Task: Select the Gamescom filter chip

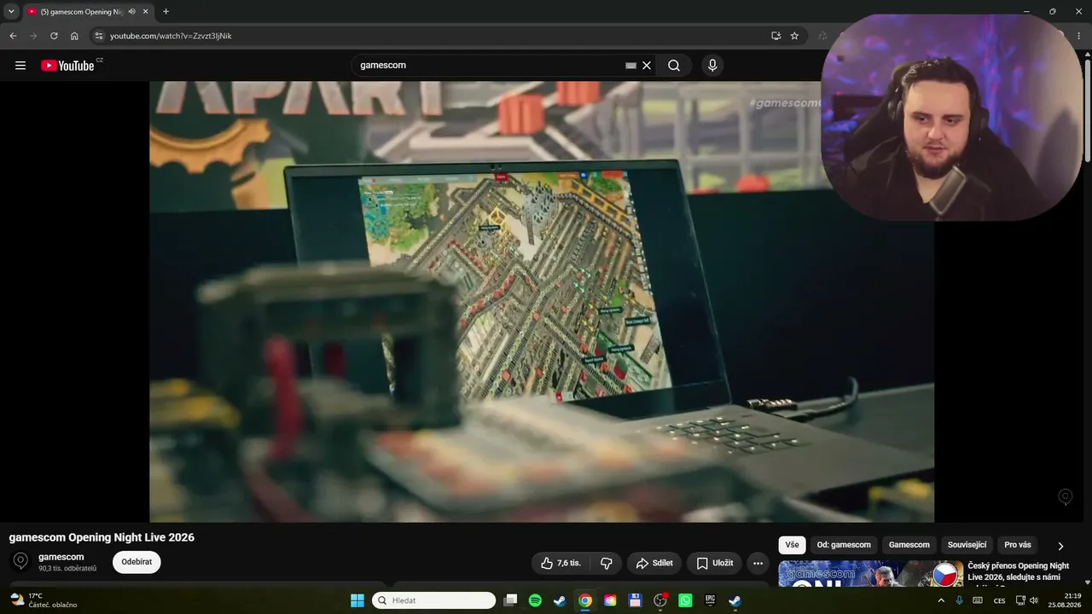Action: [909, 545]
